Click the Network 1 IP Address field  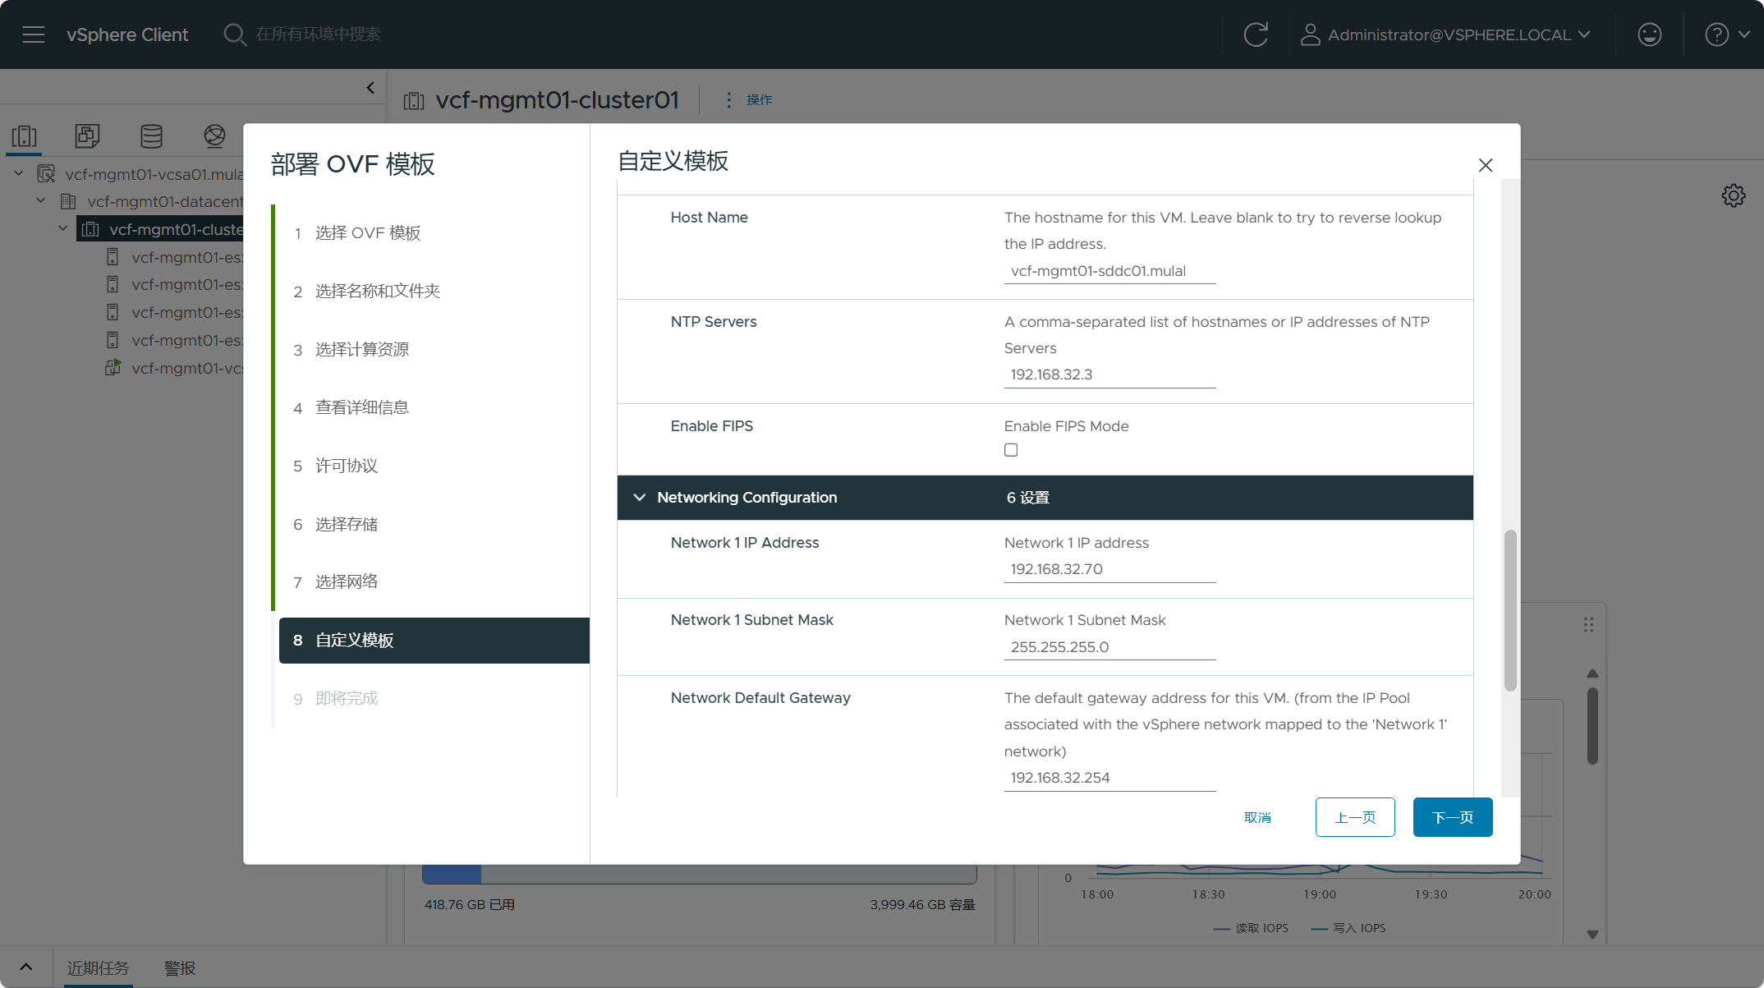coord(1109,569)
